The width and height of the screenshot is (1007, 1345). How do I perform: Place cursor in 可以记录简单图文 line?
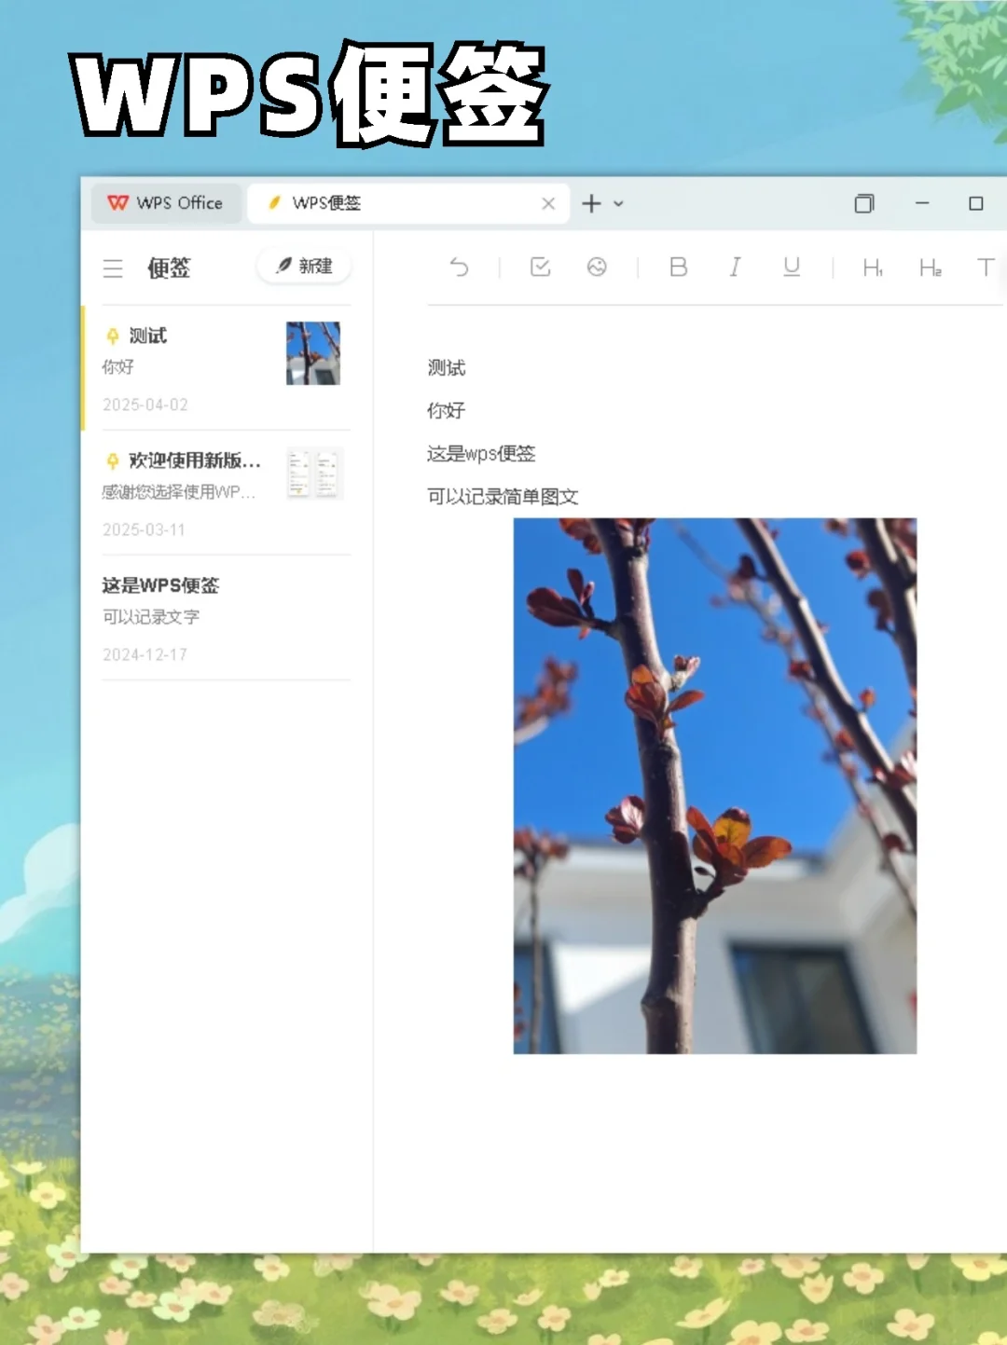pos(503,497)
